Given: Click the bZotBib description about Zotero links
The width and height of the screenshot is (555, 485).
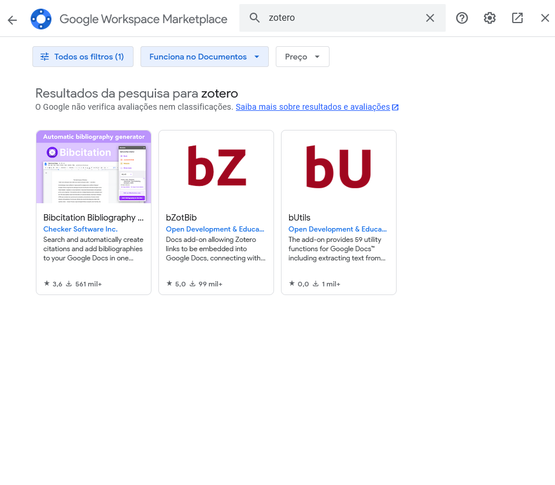Looking at the screenshot, I should coord(216,249).
